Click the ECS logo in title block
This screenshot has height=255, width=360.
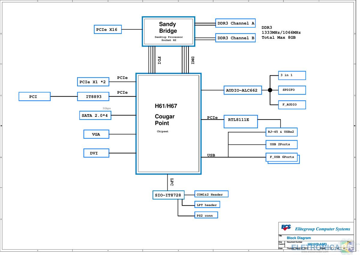coord(286,228)
